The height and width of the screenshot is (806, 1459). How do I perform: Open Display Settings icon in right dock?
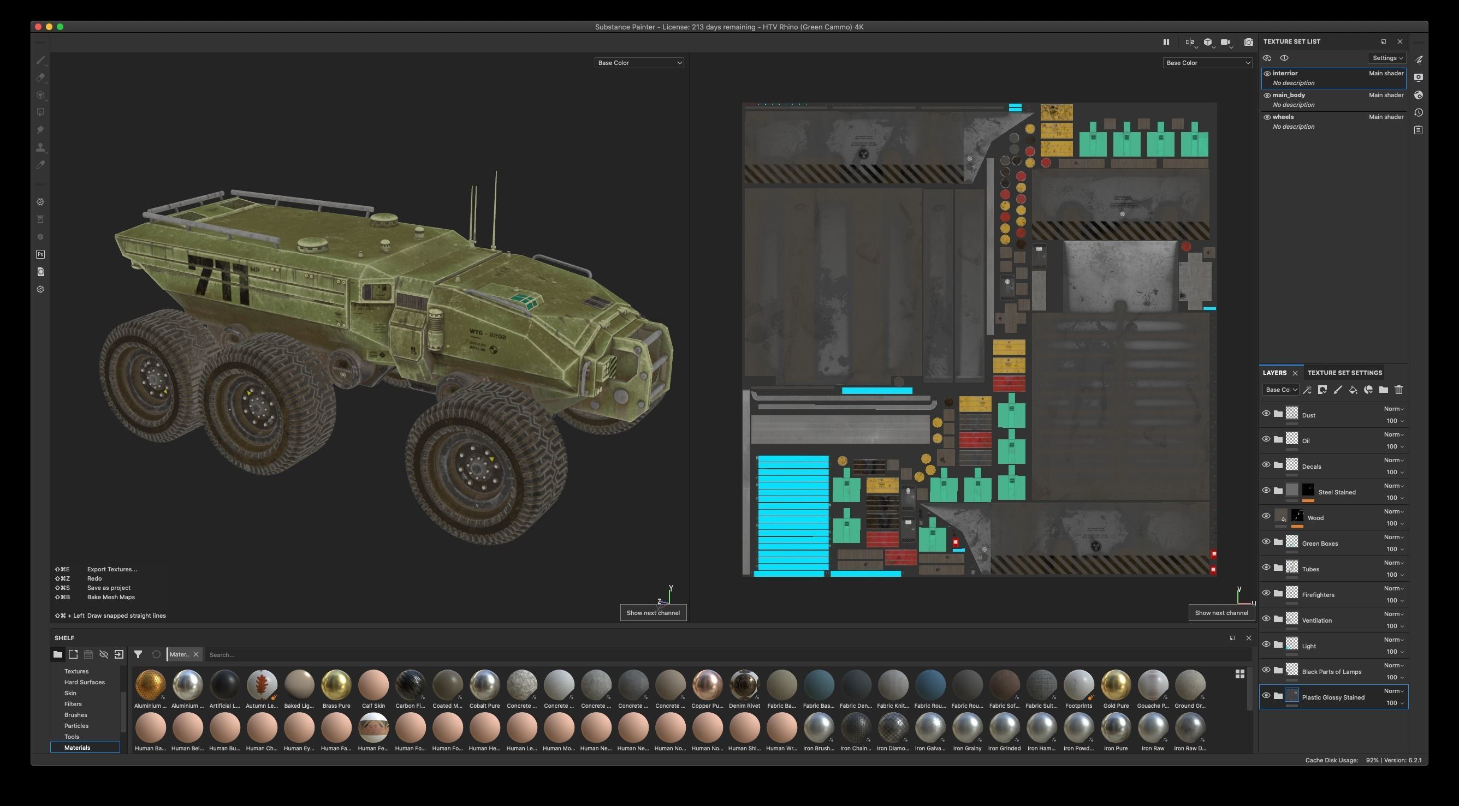click(1419, 77)
